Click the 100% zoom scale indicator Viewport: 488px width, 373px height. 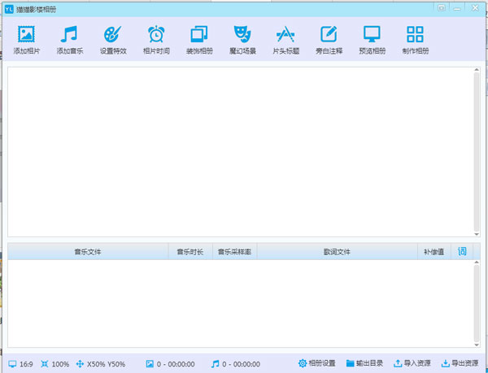click(x=54, y=364)
